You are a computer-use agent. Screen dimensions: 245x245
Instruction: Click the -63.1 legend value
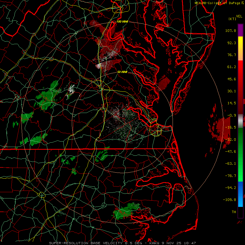click(231, 163)
